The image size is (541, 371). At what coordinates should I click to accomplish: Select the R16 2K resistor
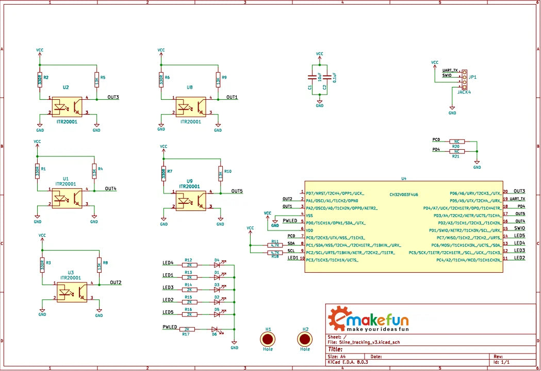189,314
